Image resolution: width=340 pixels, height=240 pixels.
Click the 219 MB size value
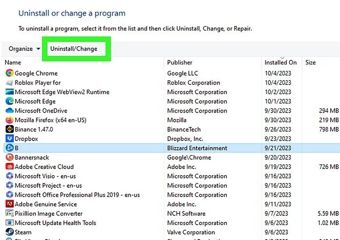click(x=329, y=120)
